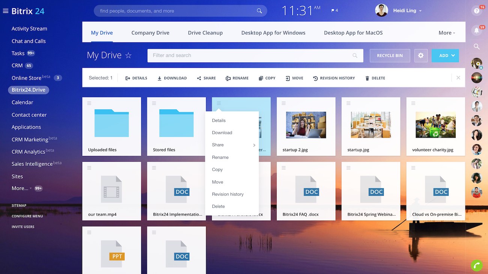Select Rename in the context menu
The image size is (488, 274).
pyautogui.click(x=220, y=157)
